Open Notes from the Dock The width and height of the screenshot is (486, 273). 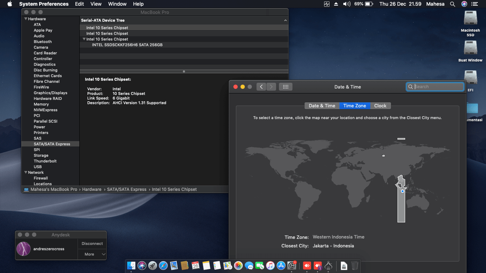coord(206,266)
